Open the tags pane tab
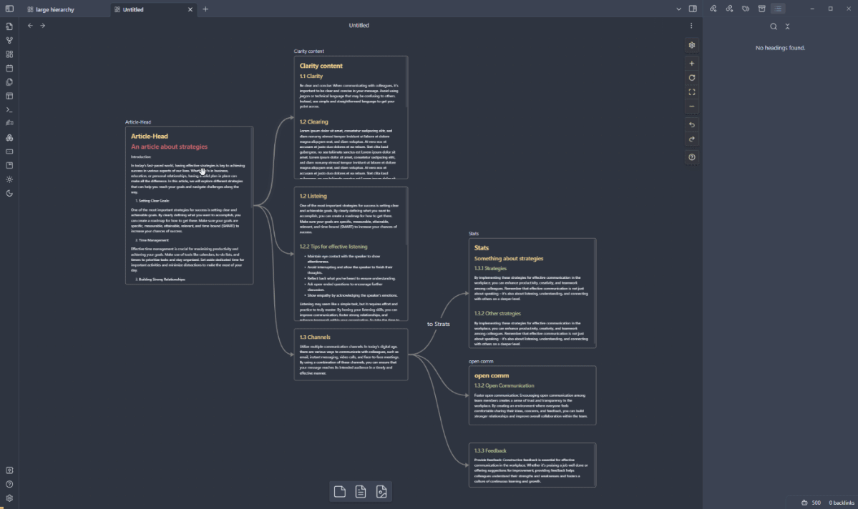 click(x=745, y=9)
